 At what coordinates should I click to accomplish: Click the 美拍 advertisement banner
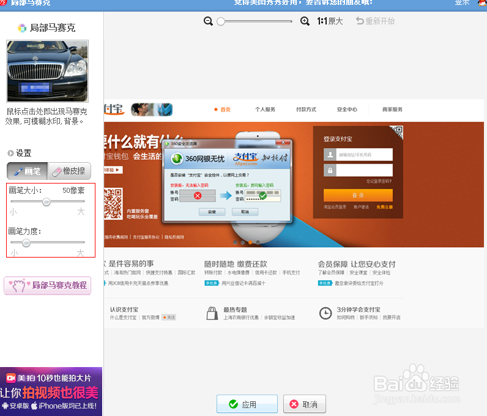51,392
